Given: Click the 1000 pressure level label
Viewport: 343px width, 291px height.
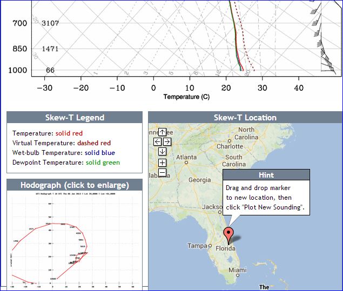Looking at the screenshot, I should pos(17,70).
